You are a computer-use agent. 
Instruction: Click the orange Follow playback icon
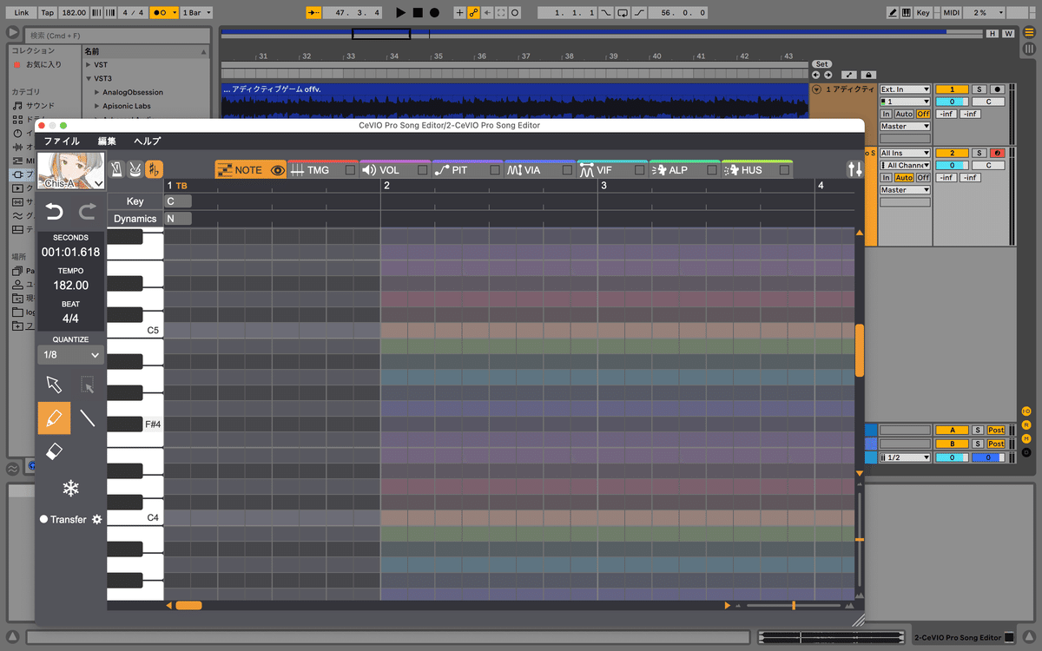pos(313,13)
